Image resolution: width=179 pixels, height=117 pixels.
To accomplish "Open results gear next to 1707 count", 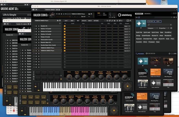I will pos(169,53).
